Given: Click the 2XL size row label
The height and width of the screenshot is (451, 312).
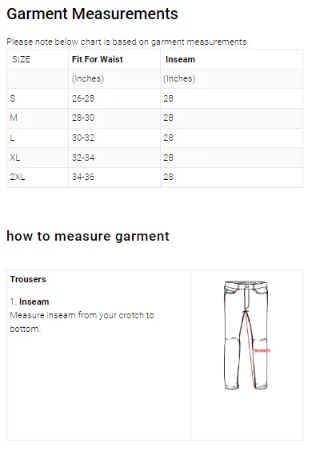Looking at the screenshot, I should (x=18, y=177).
